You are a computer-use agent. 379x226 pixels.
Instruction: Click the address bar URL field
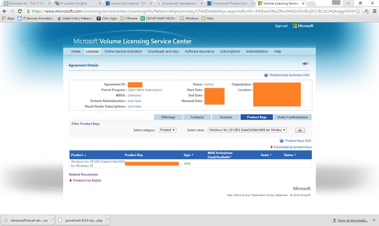tap(193, 11)
